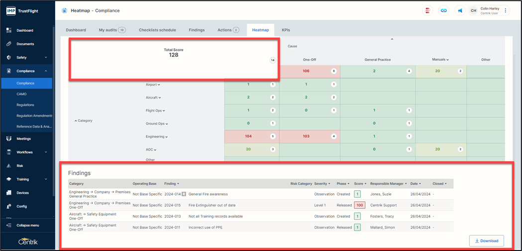This screenshot has height=251, width=522.
Task: Click the blue link chain icon
Action: click(444, 10)
